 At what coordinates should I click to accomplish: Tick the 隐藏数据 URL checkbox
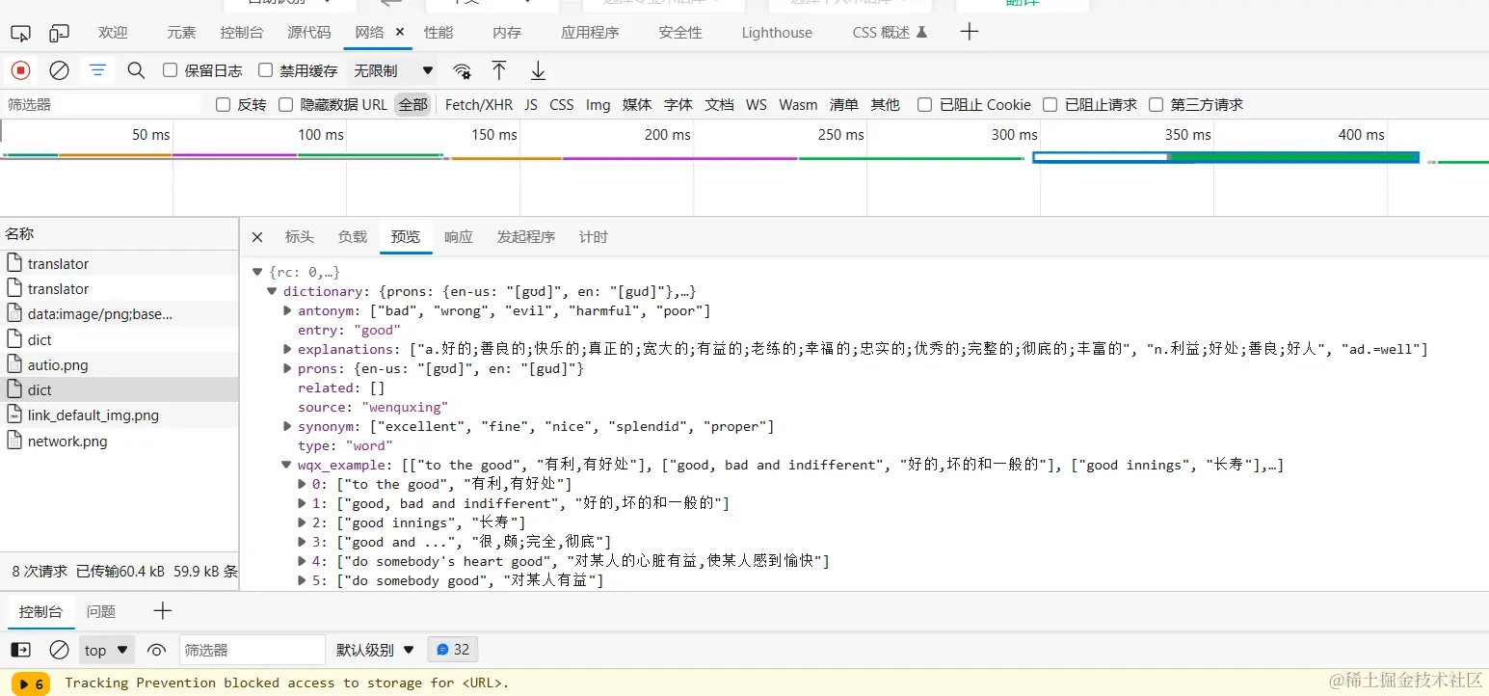(x=285, y=105)
